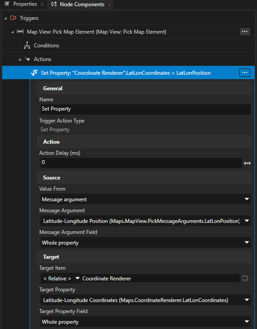Click the Action Delay slider arrows icon
257x329 pixels.
pos(247,163)
